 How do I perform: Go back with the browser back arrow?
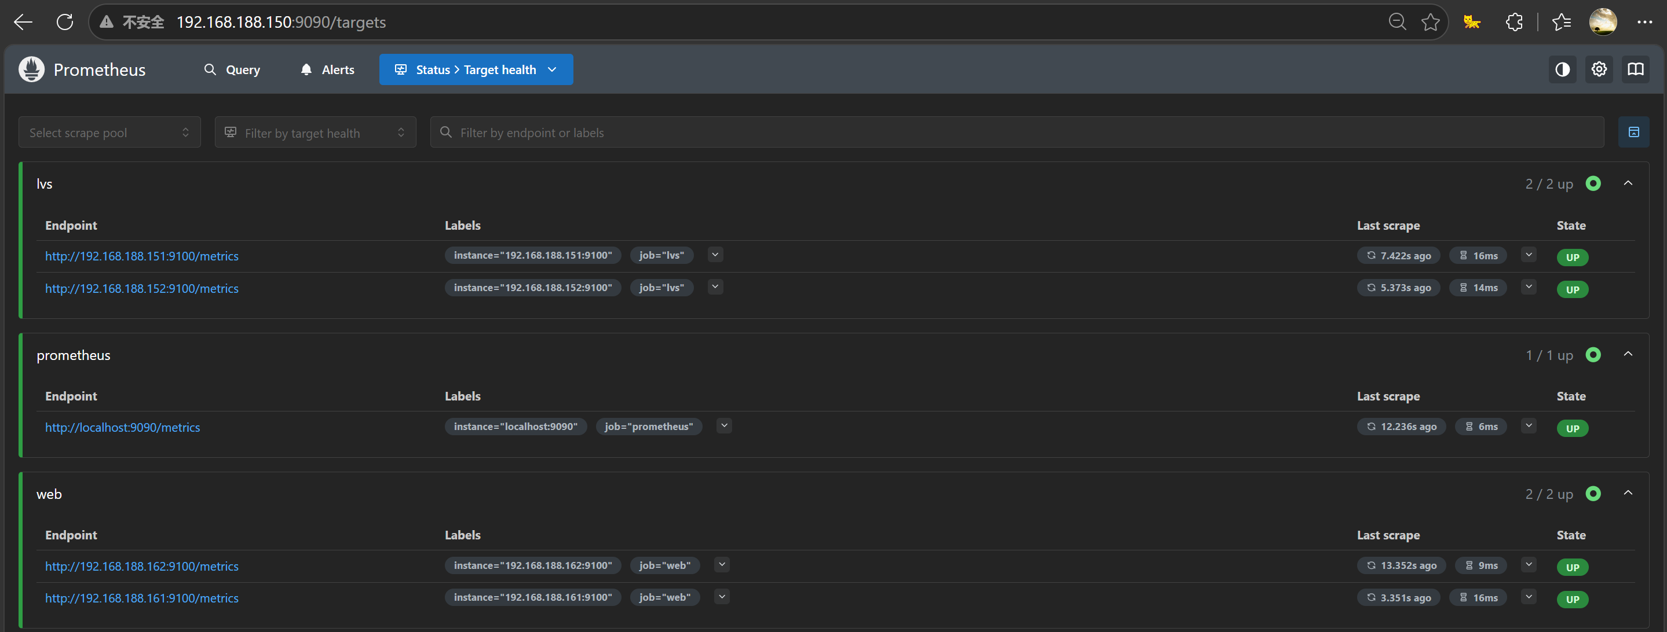pyautogui.click(x=23, y=22)
